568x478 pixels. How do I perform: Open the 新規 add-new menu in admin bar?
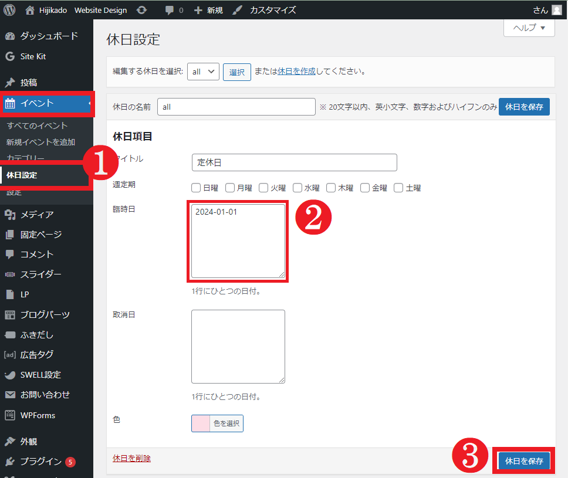coord(208,10)
